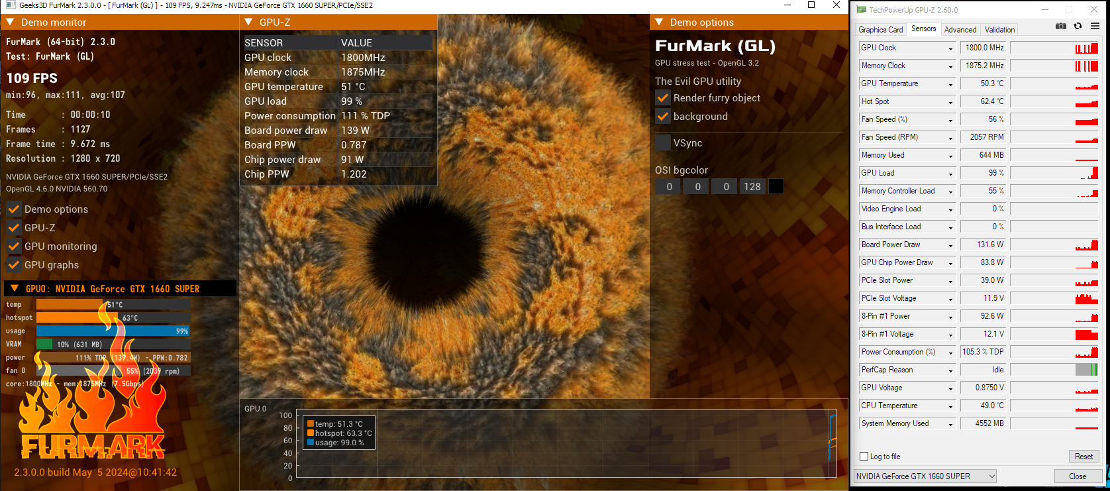The image size is (1110, 491).
Task: Click the OSI bgcolor black color swatch
Action: pos(776,186)
